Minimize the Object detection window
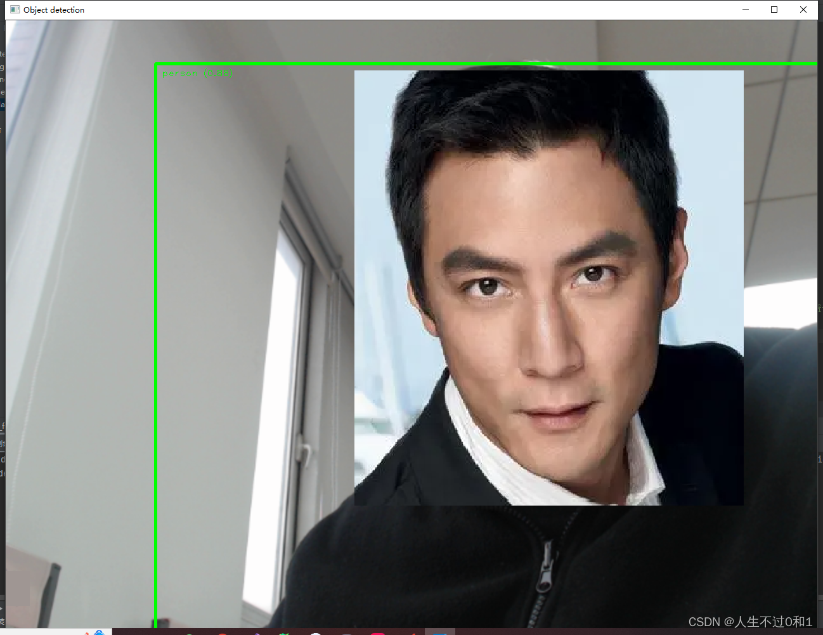This screenshot has width=823, height=635. coord(745,10)
